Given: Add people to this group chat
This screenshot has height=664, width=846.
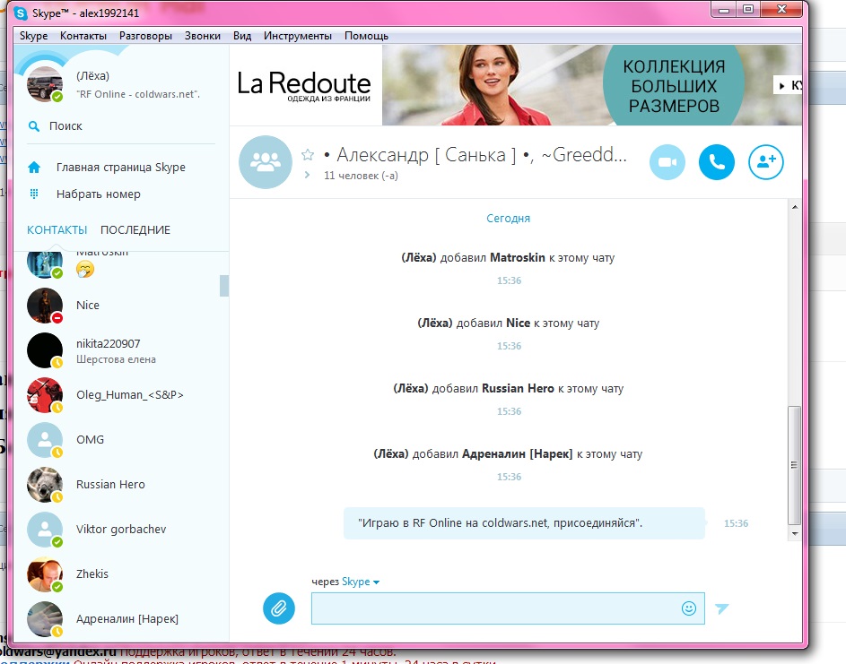Looking at the screenshot, I should pos(765,161).
